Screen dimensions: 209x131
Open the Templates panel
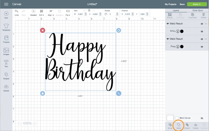coord(6,27)
